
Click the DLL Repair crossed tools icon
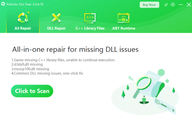point(56,18)
